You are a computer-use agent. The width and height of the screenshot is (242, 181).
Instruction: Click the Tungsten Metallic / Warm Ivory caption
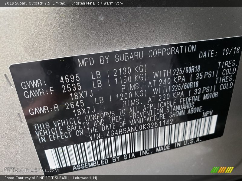coord(96,3)
